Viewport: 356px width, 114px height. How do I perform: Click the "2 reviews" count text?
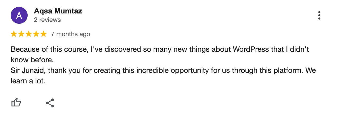(47, 20)
